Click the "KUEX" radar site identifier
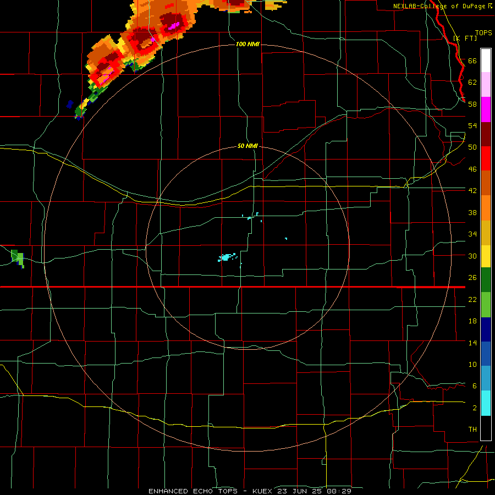The image size is (495, 495). 262,491
